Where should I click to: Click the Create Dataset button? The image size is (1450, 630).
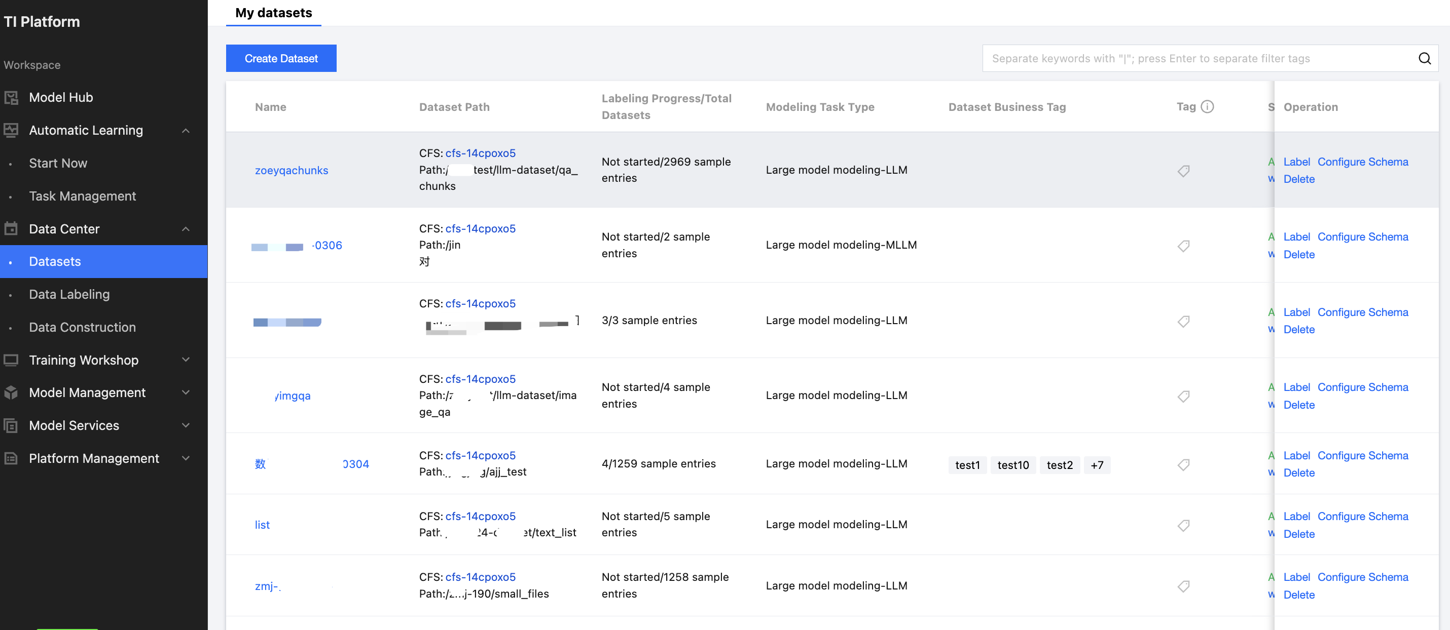click(x=281, y=59)
